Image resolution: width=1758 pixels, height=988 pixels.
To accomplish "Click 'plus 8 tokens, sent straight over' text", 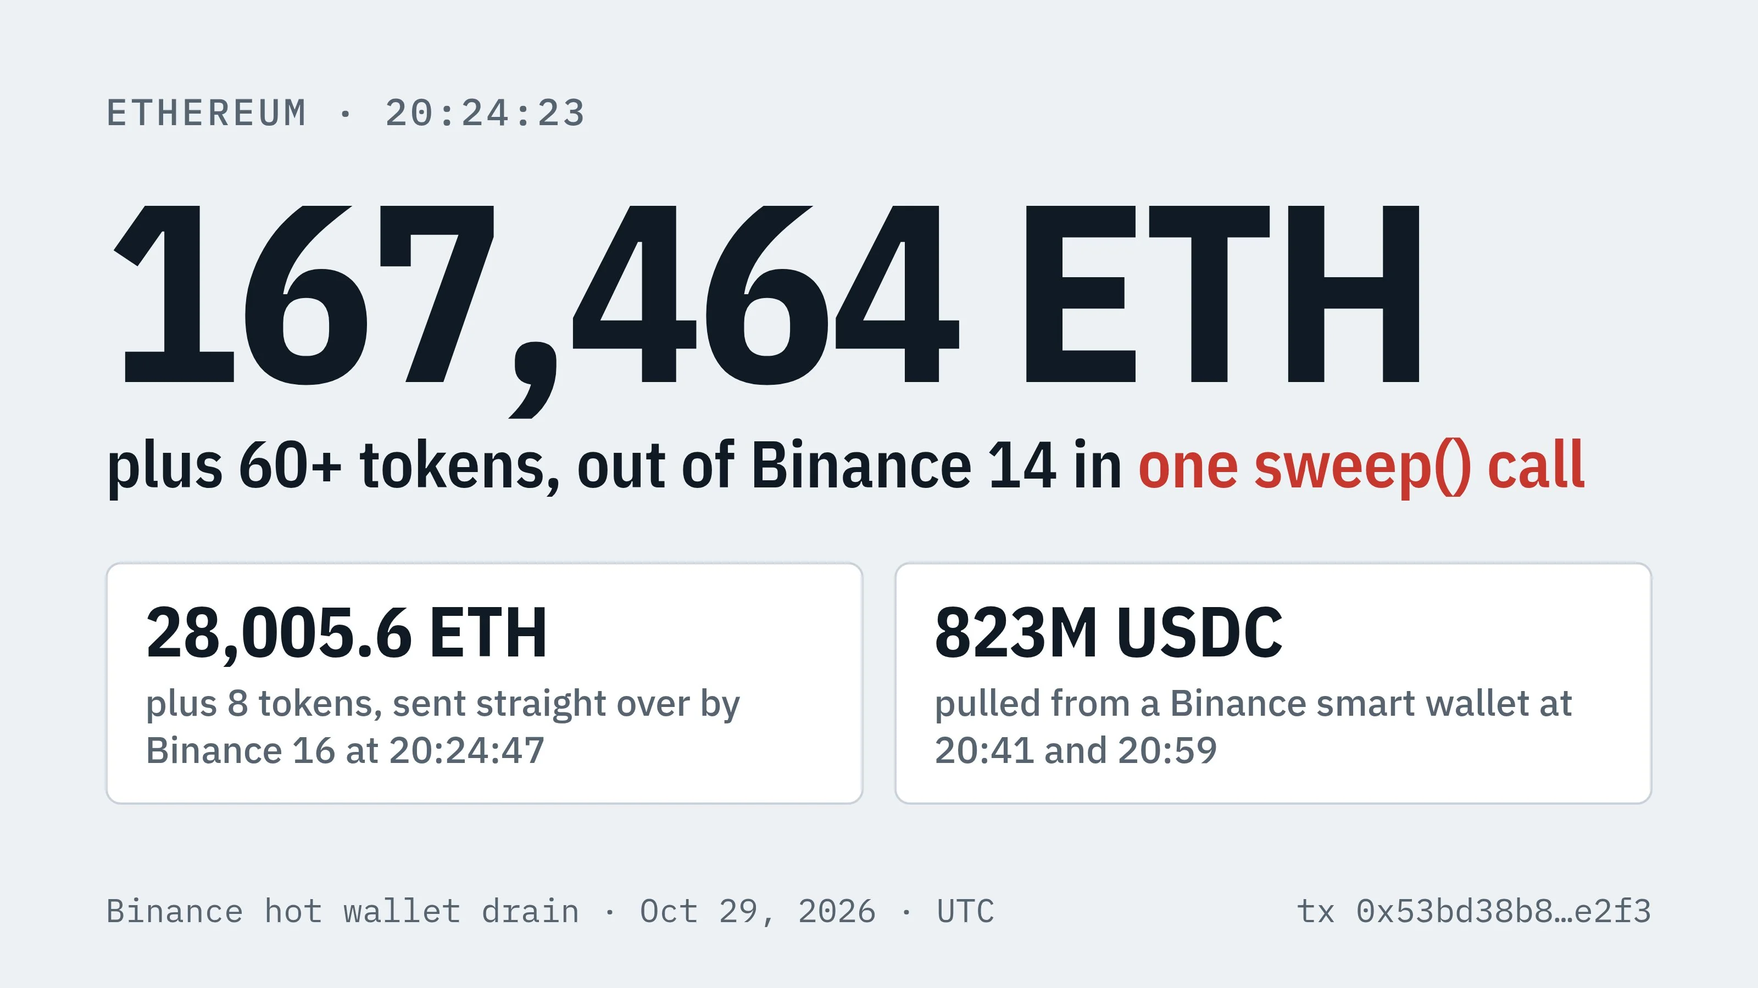I will tap(418, 704).
